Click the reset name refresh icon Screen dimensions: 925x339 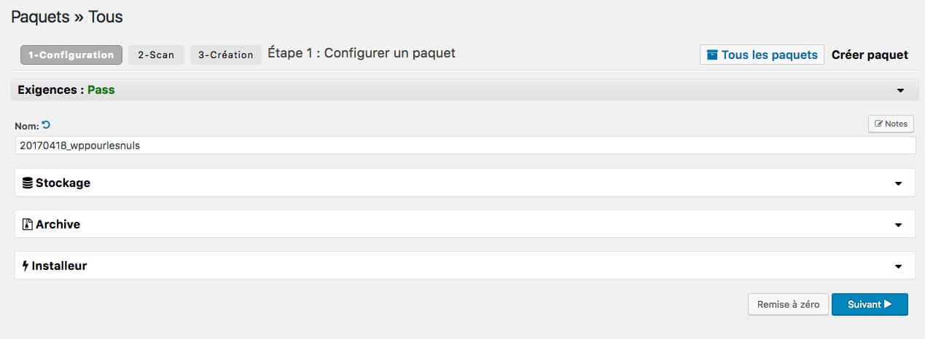coord(46,125)
